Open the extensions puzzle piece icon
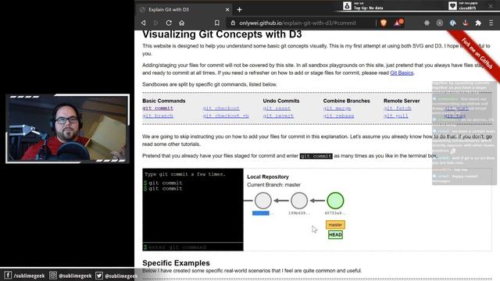 coord(478,23)
